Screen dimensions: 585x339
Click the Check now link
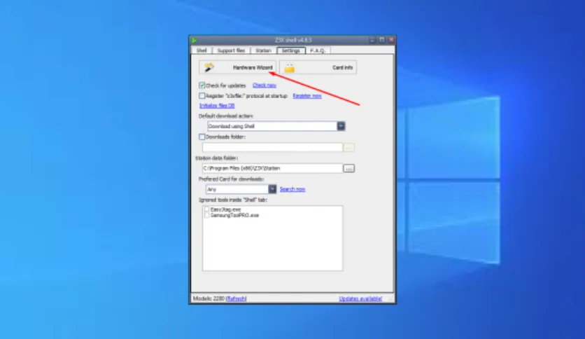pyautogui.click(x=264, y=85)
